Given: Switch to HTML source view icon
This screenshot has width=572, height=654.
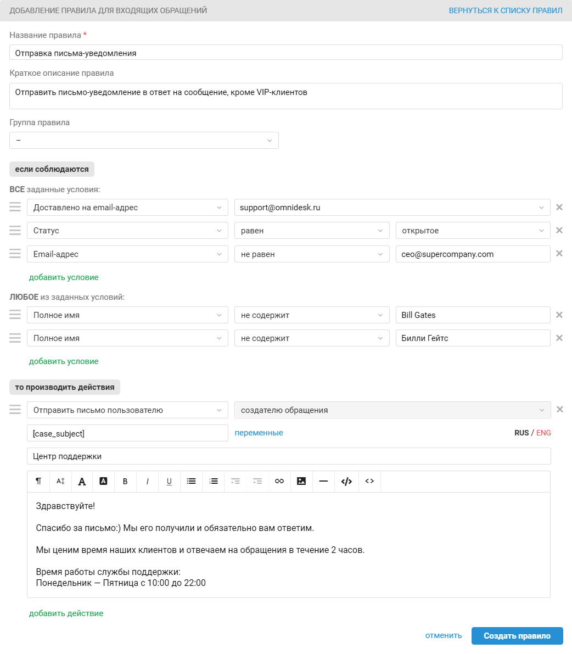Looking at the screenshot, I should pyautogui.click(x=369, y=482).
